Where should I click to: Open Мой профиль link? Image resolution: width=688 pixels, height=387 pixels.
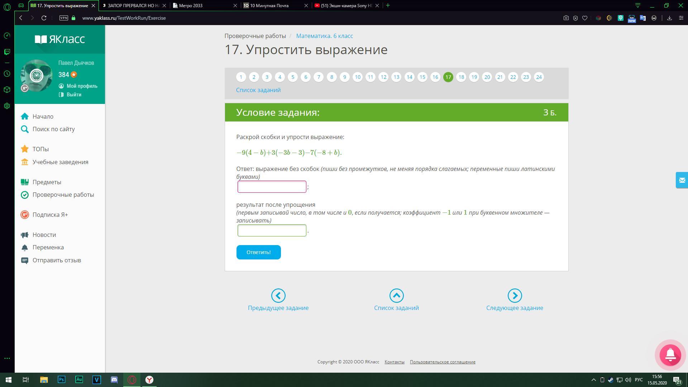(78, 86)
